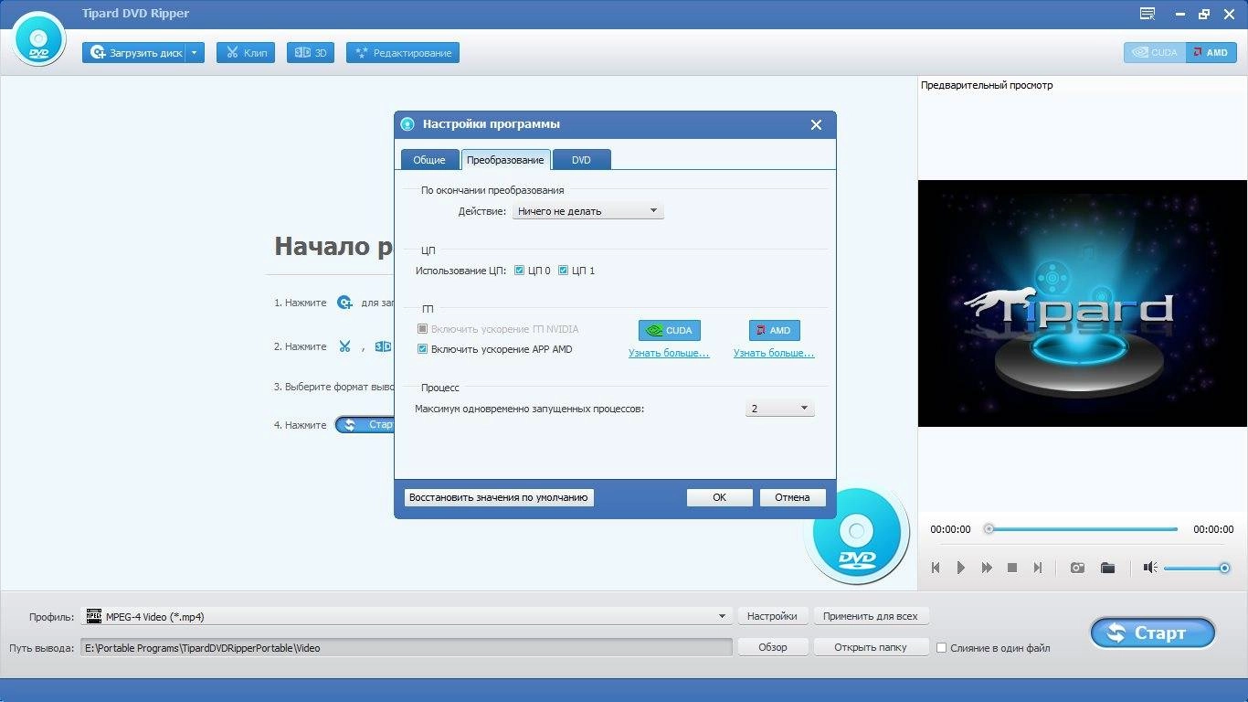Screen dimensions: 1248x702
Task: Click the preview playback progress slider
Action: [x=1083, y=529]
